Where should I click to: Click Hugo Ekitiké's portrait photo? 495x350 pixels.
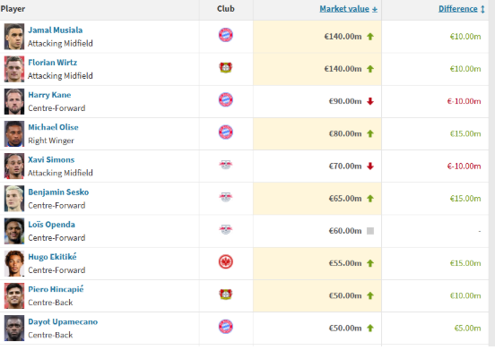coord(14,263)
